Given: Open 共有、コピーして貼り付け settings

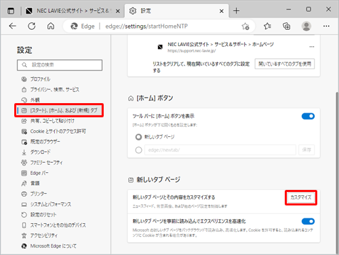Looking at the screenshot, I should pyautogui.click(x=47, y=121).
